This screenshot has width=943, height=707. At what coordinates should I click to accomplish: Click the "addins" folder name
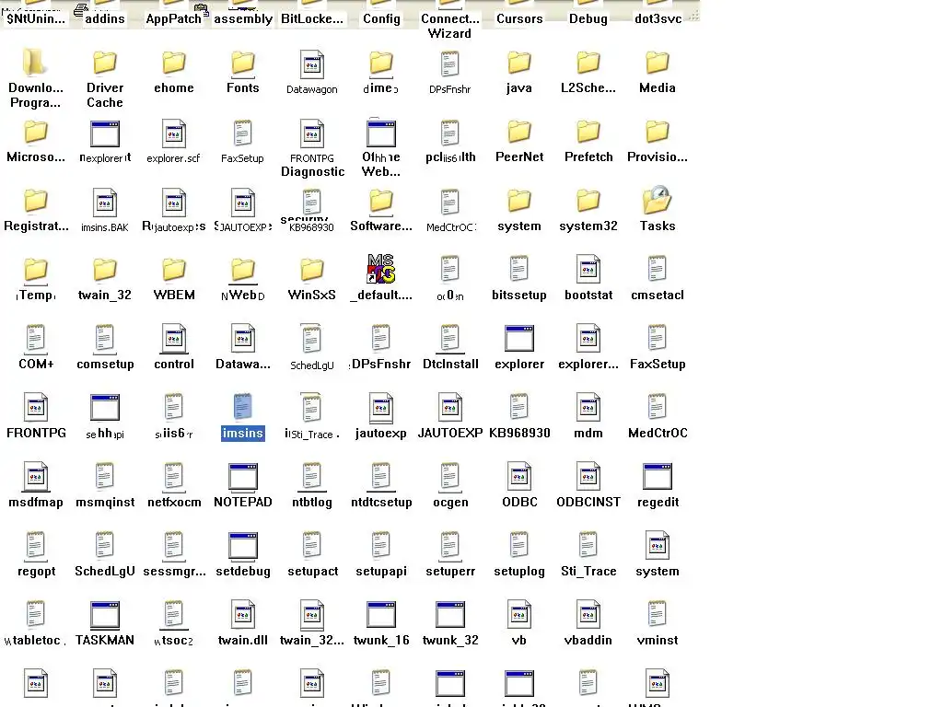click(105, 18)
